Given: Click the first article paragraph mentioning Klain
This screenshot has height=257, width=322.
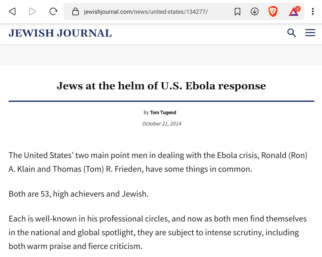Looking at the screenshot, I should (158, 163).
